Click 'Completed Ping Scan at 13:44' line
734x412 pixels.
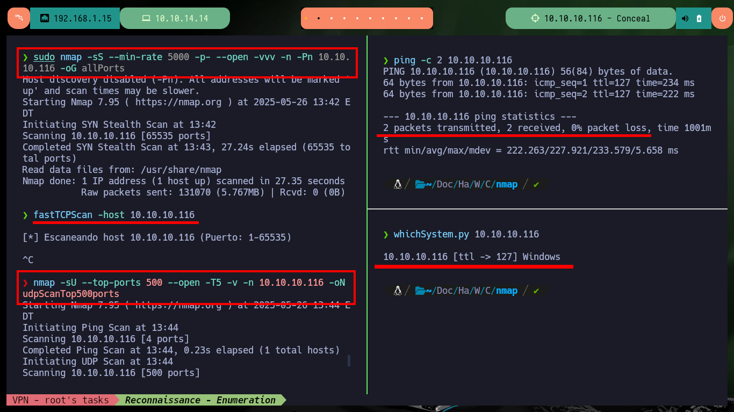(x=181, y=350)
